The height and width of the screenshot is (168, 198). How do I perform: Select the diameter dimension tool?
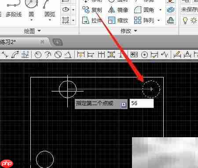pyautogui.click(x=58, y=55)
